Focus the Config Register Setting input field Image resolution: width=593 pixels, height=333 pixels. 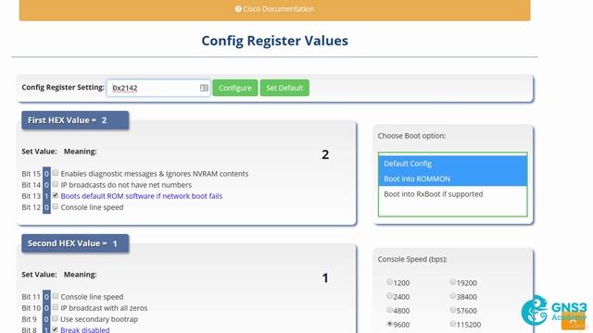tap(158, 88)
